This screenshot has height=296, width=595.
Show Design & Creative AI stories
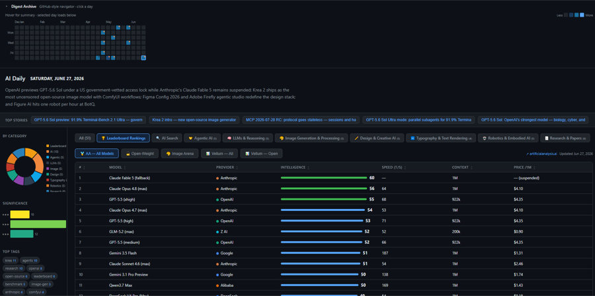377,138
